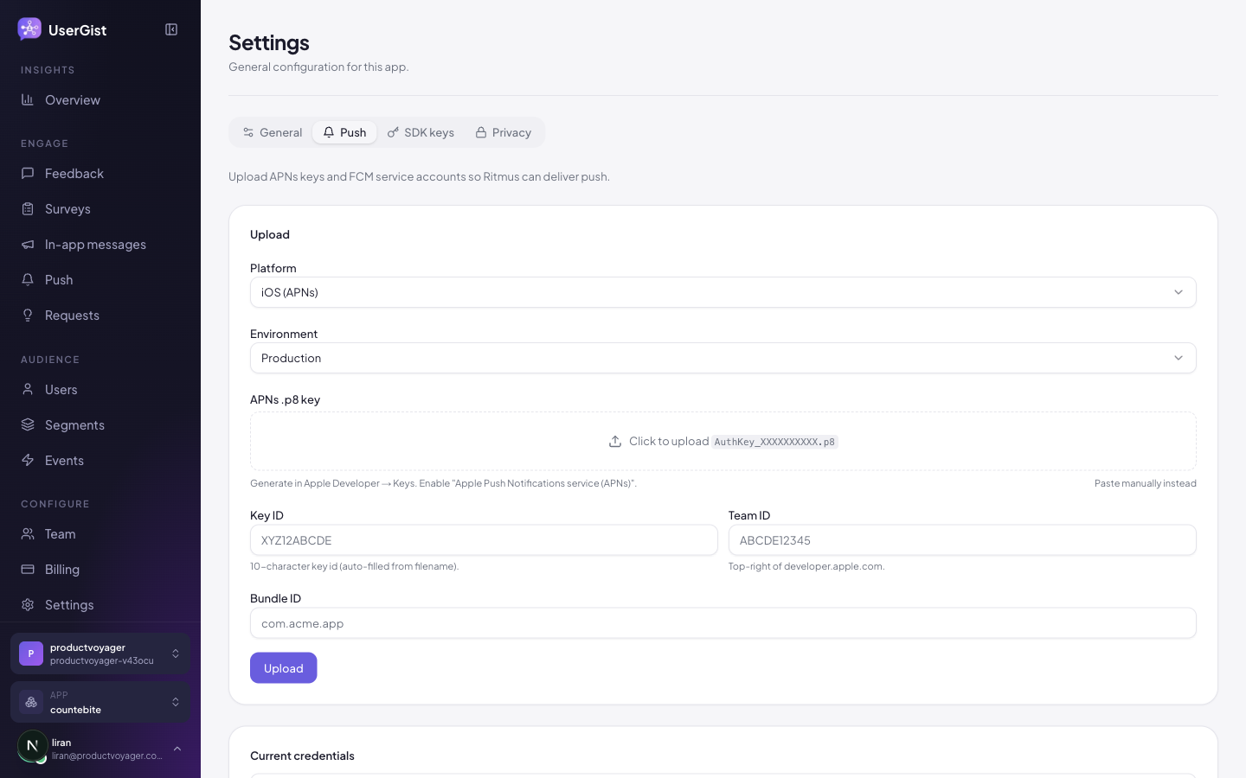Select the Push settings tab
Viewport: 1246px width, 778px height.
tap(344, 132)
